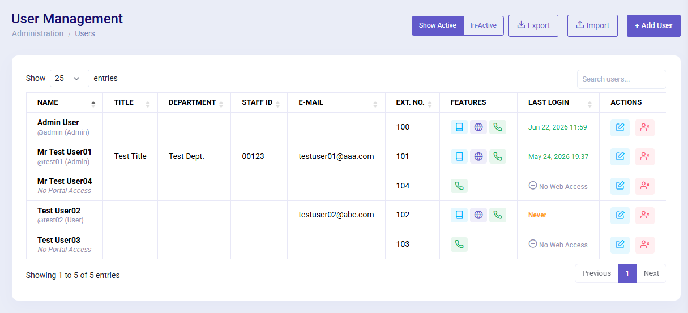Click the testuser01@aaa.com email cell
Screen dimensions: 688x313
pyautogui.click(x=336, y=156)
